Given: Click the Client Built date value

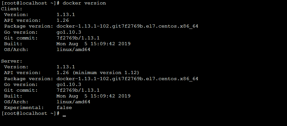Looking at the screenshot, I should tap(93, 44).
